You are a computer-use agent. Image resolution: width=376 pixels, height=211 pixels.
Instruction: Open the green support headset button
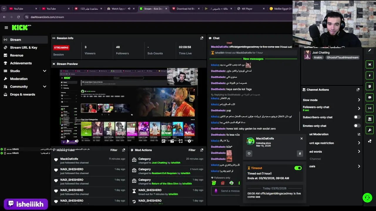pyautogui.click(x=367, y=198)
